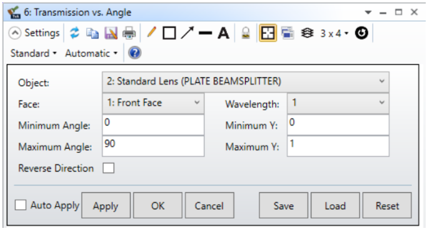The width and height of the screenshot is (427, 231).
Task: Enable the Auto Apply checkbox
Action: tap(21, 205)
